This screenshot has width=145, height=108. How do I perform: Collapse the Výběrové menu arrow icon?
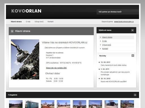point(133,30)
